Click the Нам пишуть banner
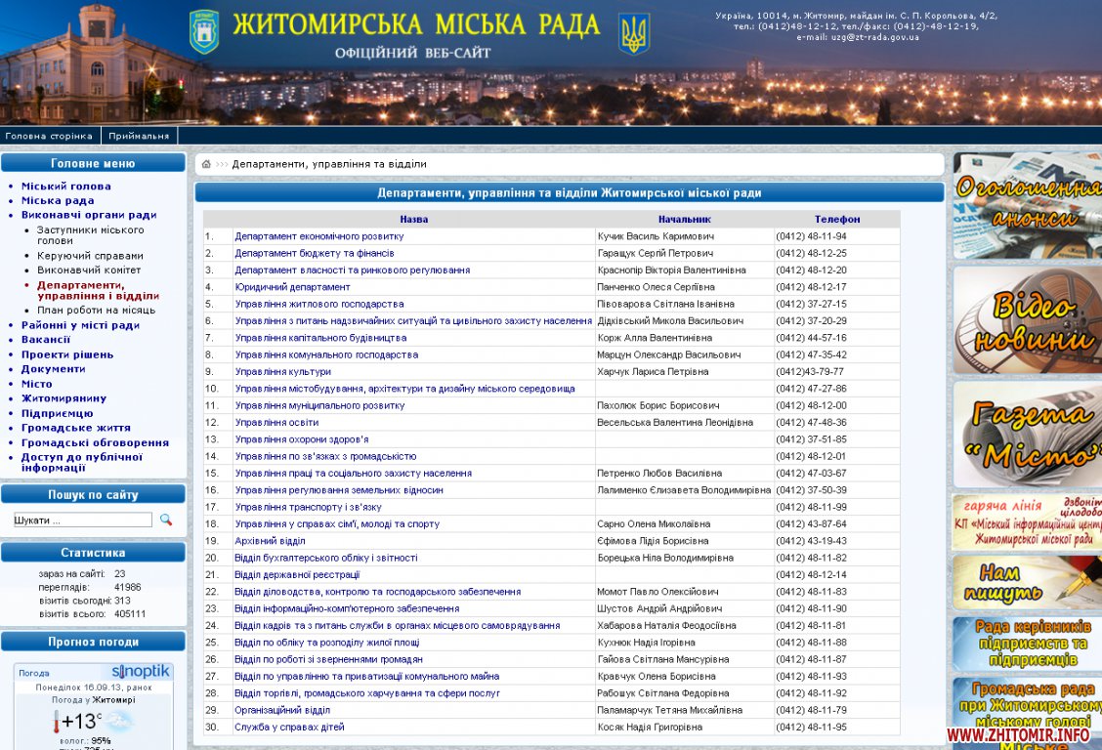Image resolution: width=1102 pixels, height=750 pixels. (x=1027, y=582)
